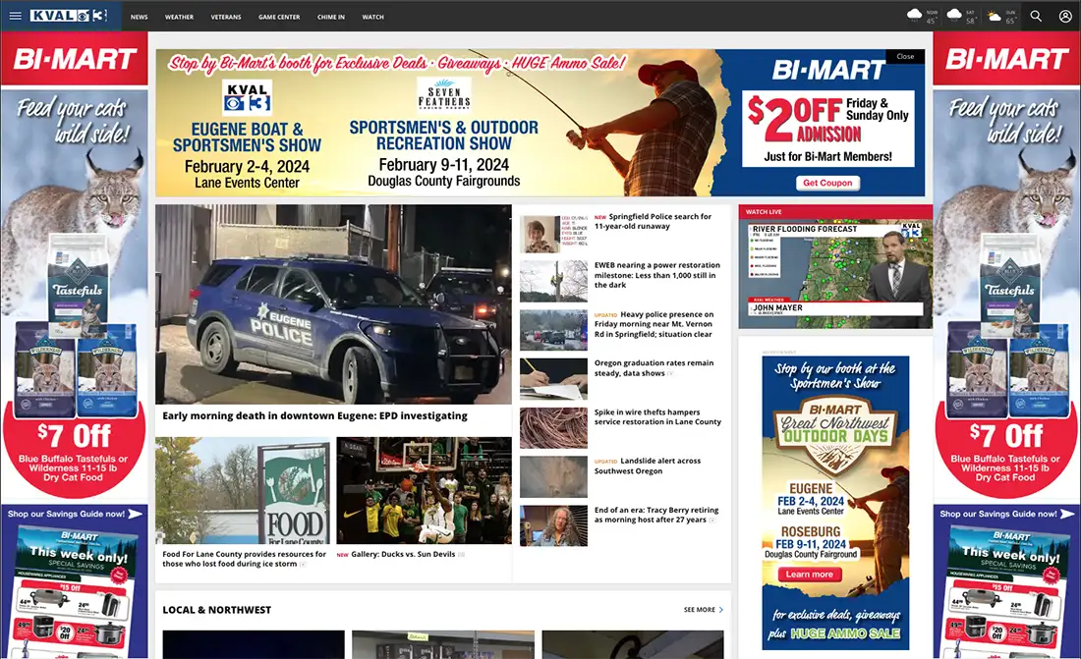Screen dimensions: 1081x659
Task: Read Heavy police presence Mt. Vernon Rd story
Action: click(x=654, y=324)
